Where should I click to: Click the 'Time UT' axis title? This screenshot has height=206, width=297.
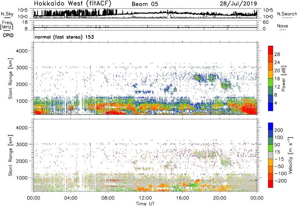point(145,204)
